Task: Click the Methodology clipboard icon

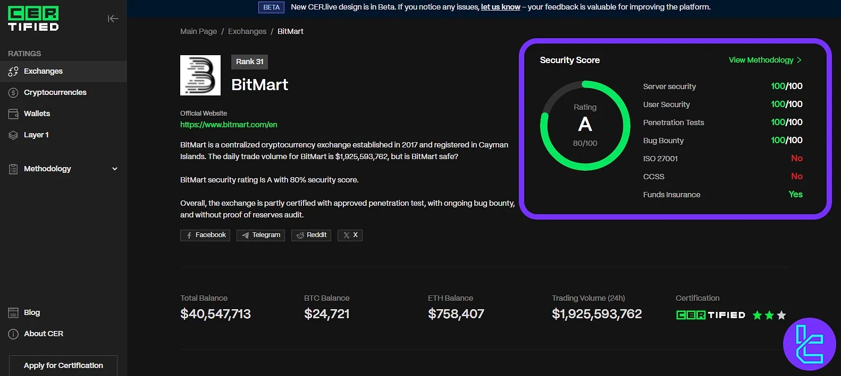Action: 13,169
